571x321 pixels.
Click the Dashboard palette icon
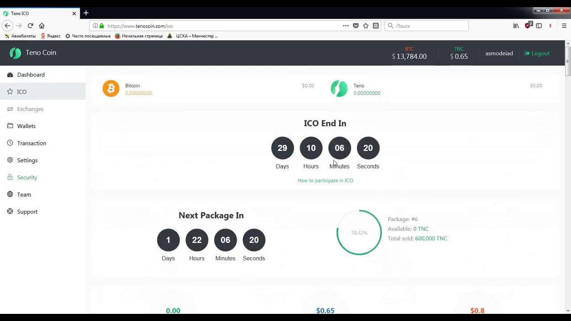[10, 74]
